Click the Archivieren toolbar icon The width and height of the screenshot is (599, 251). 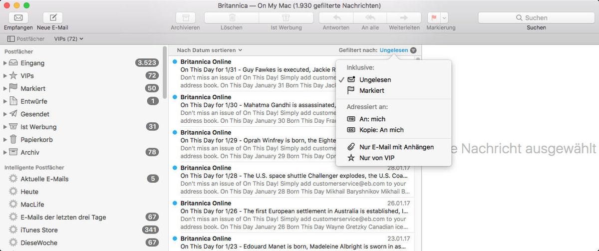click(185, 17)
